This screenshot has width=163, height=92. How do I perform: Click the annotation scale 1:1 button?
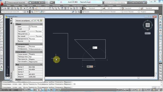pos(134,90)
